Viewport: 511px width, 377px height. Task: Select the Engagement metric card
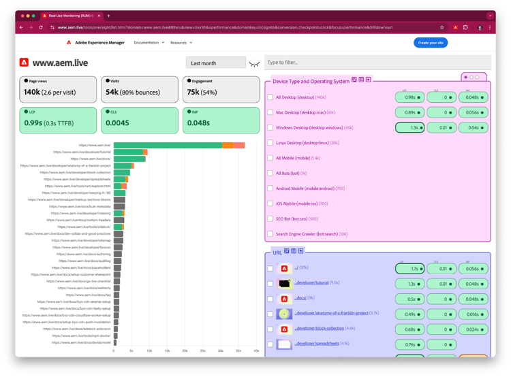coord(221,90)
